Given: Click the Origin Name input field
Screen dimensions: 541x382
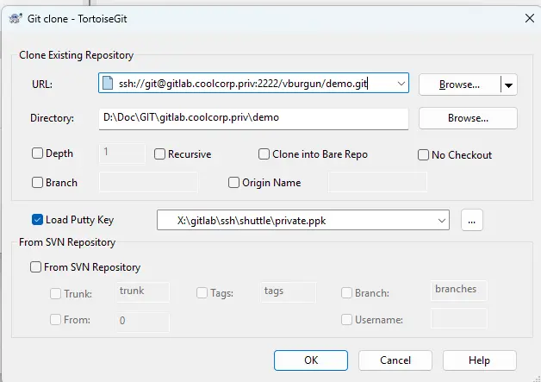Looking at the screenshot, I should [377, 182].
